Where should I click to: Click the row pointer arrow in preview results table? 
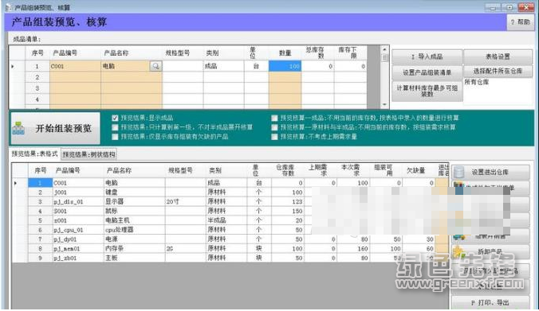[x=15, y=183]
